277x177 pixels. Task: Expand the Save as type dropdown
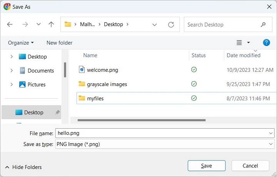click(271, 144)
